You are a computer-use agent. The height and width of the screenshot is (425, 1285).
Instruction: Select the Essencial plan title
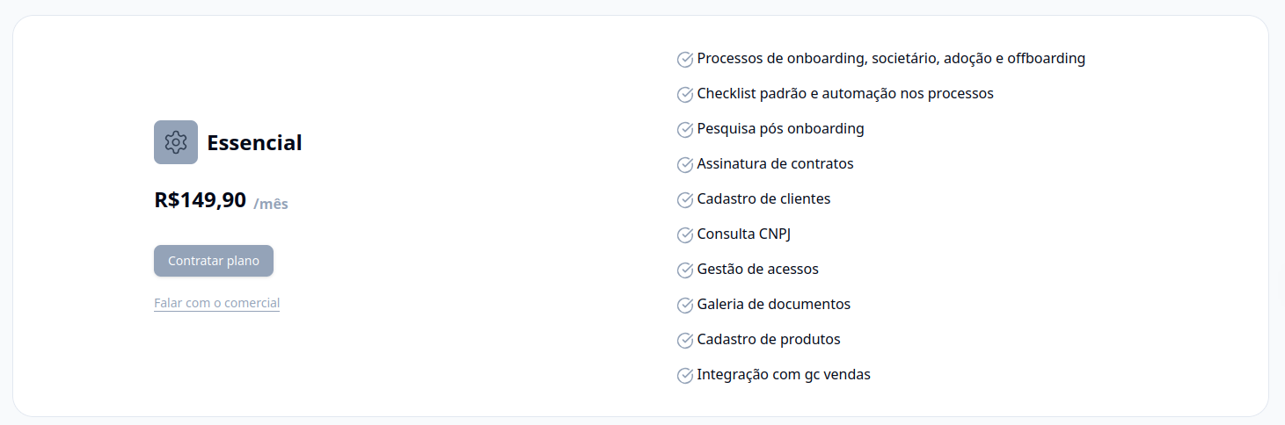(x=254, y=142)
